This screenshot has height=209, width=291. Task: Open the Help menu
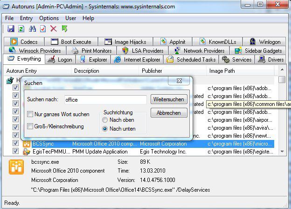coord(88,18)
